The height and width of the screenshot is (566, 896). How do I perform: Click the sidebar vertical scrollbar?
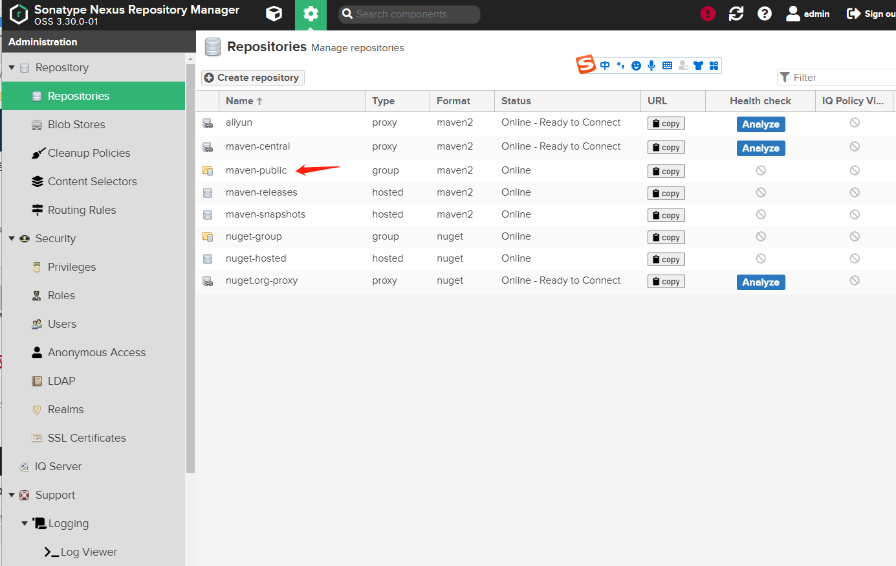[190, 268]
